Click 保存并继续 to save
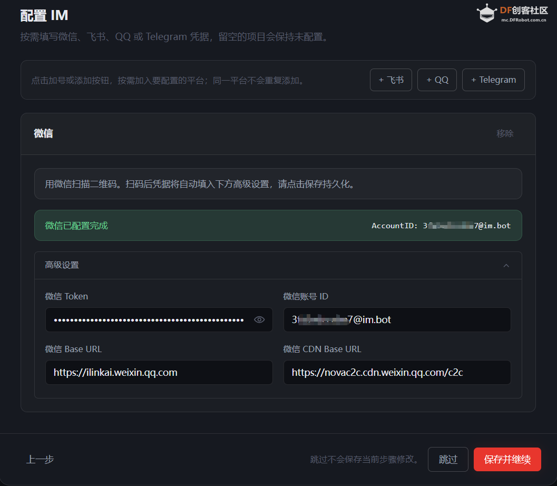The height and width of the screenshot is (486, 557). pyautogui.click(x=507, y=459)
